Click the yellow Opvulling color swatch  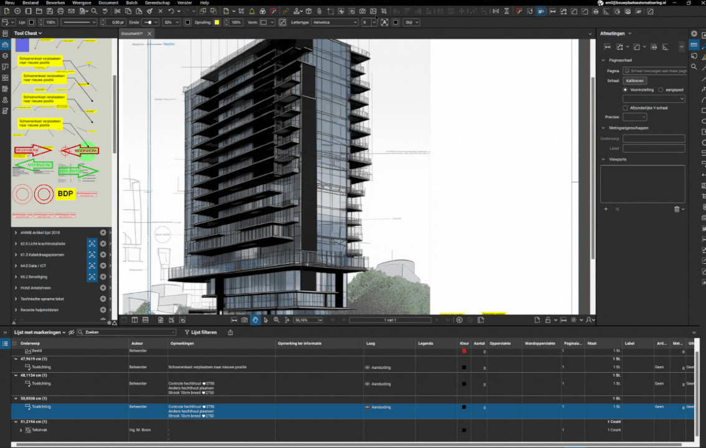217,22
